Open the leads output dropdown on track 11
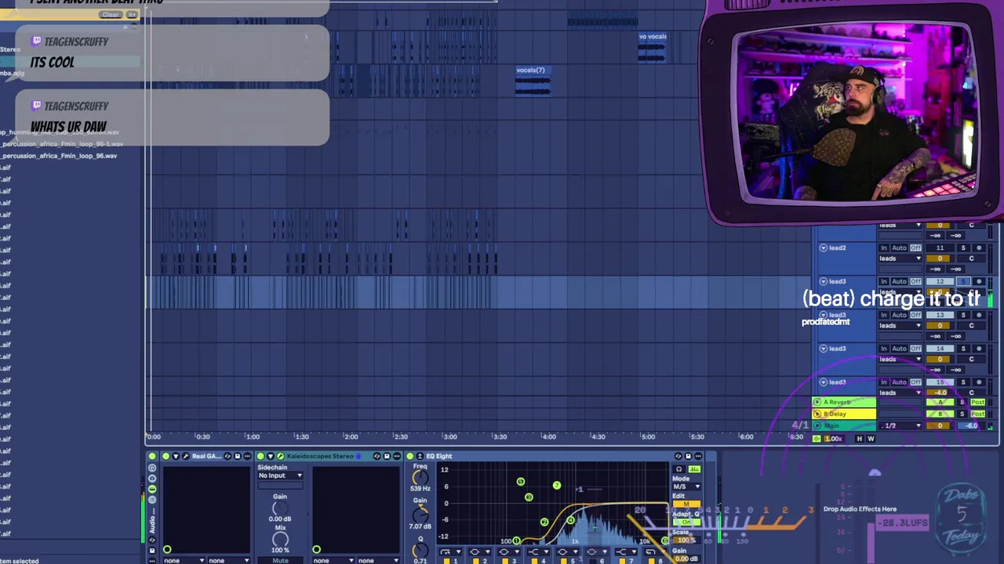The width and height of the screenshot is (1004, 564). [x=899, y=258]
